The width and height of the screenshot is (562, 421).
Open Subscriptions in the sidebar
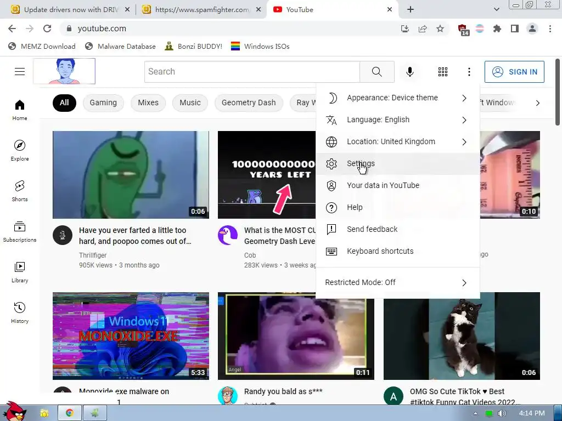tap(20, 232)
